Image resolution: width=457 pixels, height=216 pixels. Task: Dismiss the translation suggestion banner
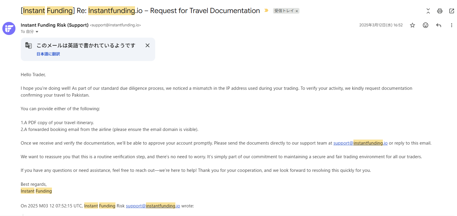(x=147, y=45)
